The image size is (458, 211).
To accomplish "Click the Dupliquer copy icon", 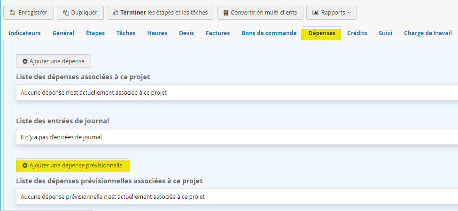I will pyautogui.click(x=66, y=13).
